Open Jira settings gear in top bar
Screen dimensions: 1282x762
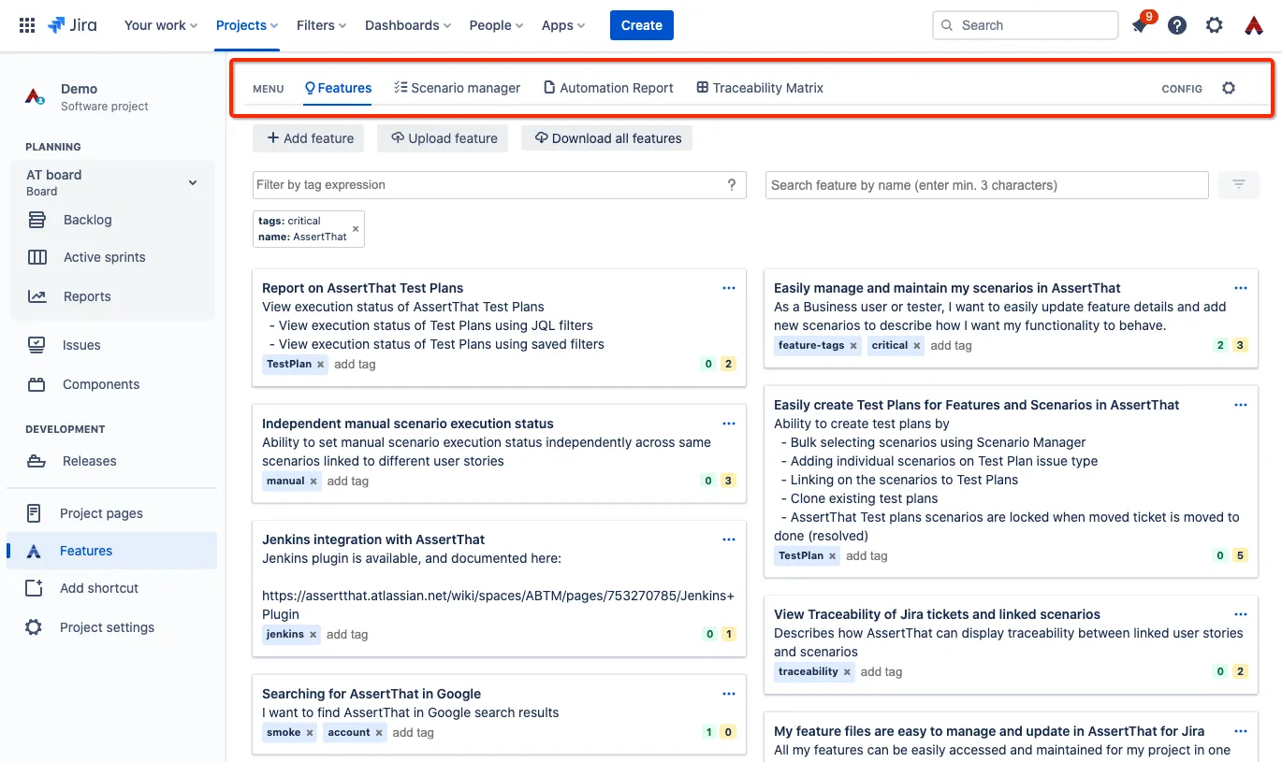point(1215,25)
